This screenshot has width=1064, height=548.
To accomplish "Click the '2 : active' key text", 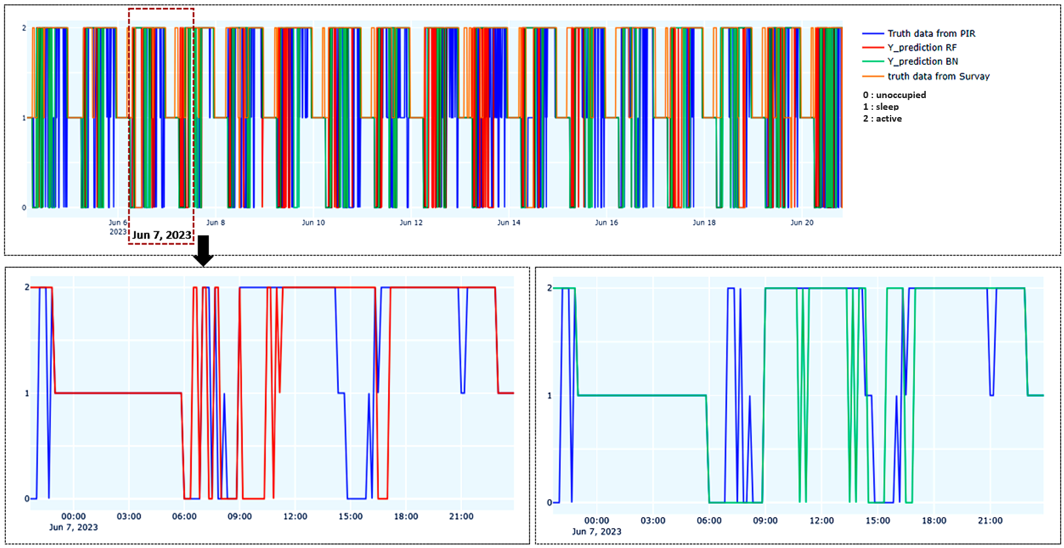I will pyautogui.click(x=882, y=118).
